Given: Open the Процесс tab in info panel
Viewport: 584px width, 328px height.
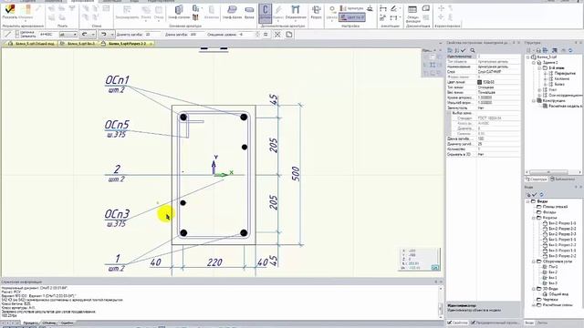Looking at the screenshot, I should [x=30, y=323].
